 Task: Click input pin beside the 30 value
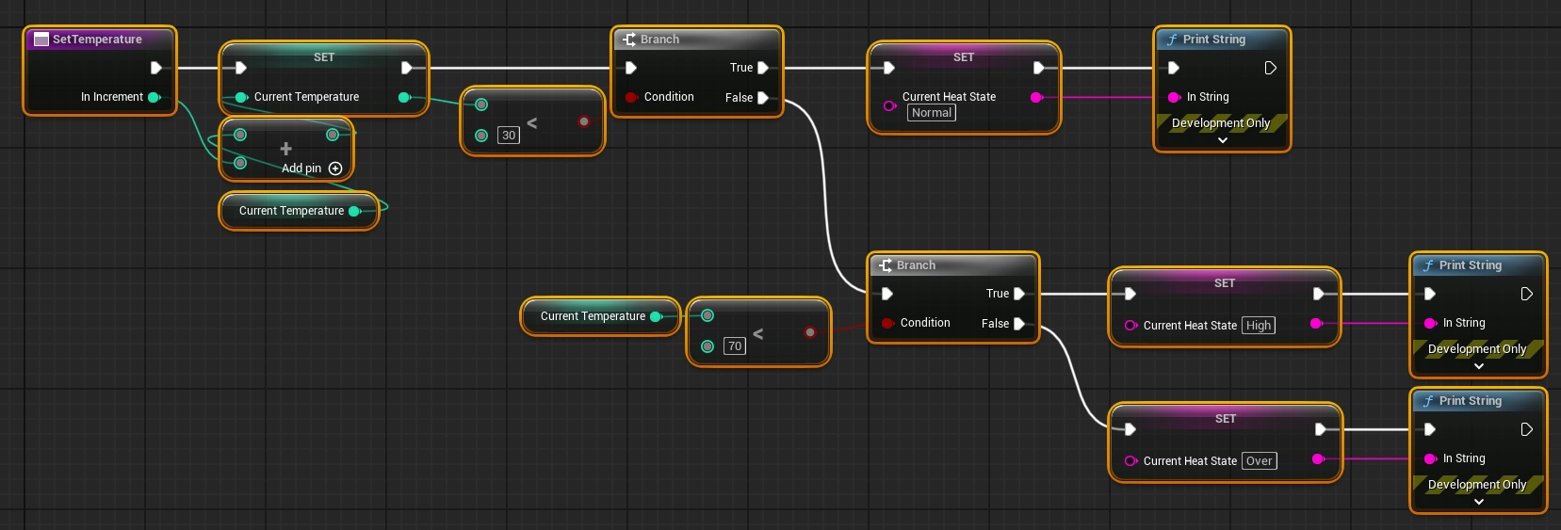(481, 136)
